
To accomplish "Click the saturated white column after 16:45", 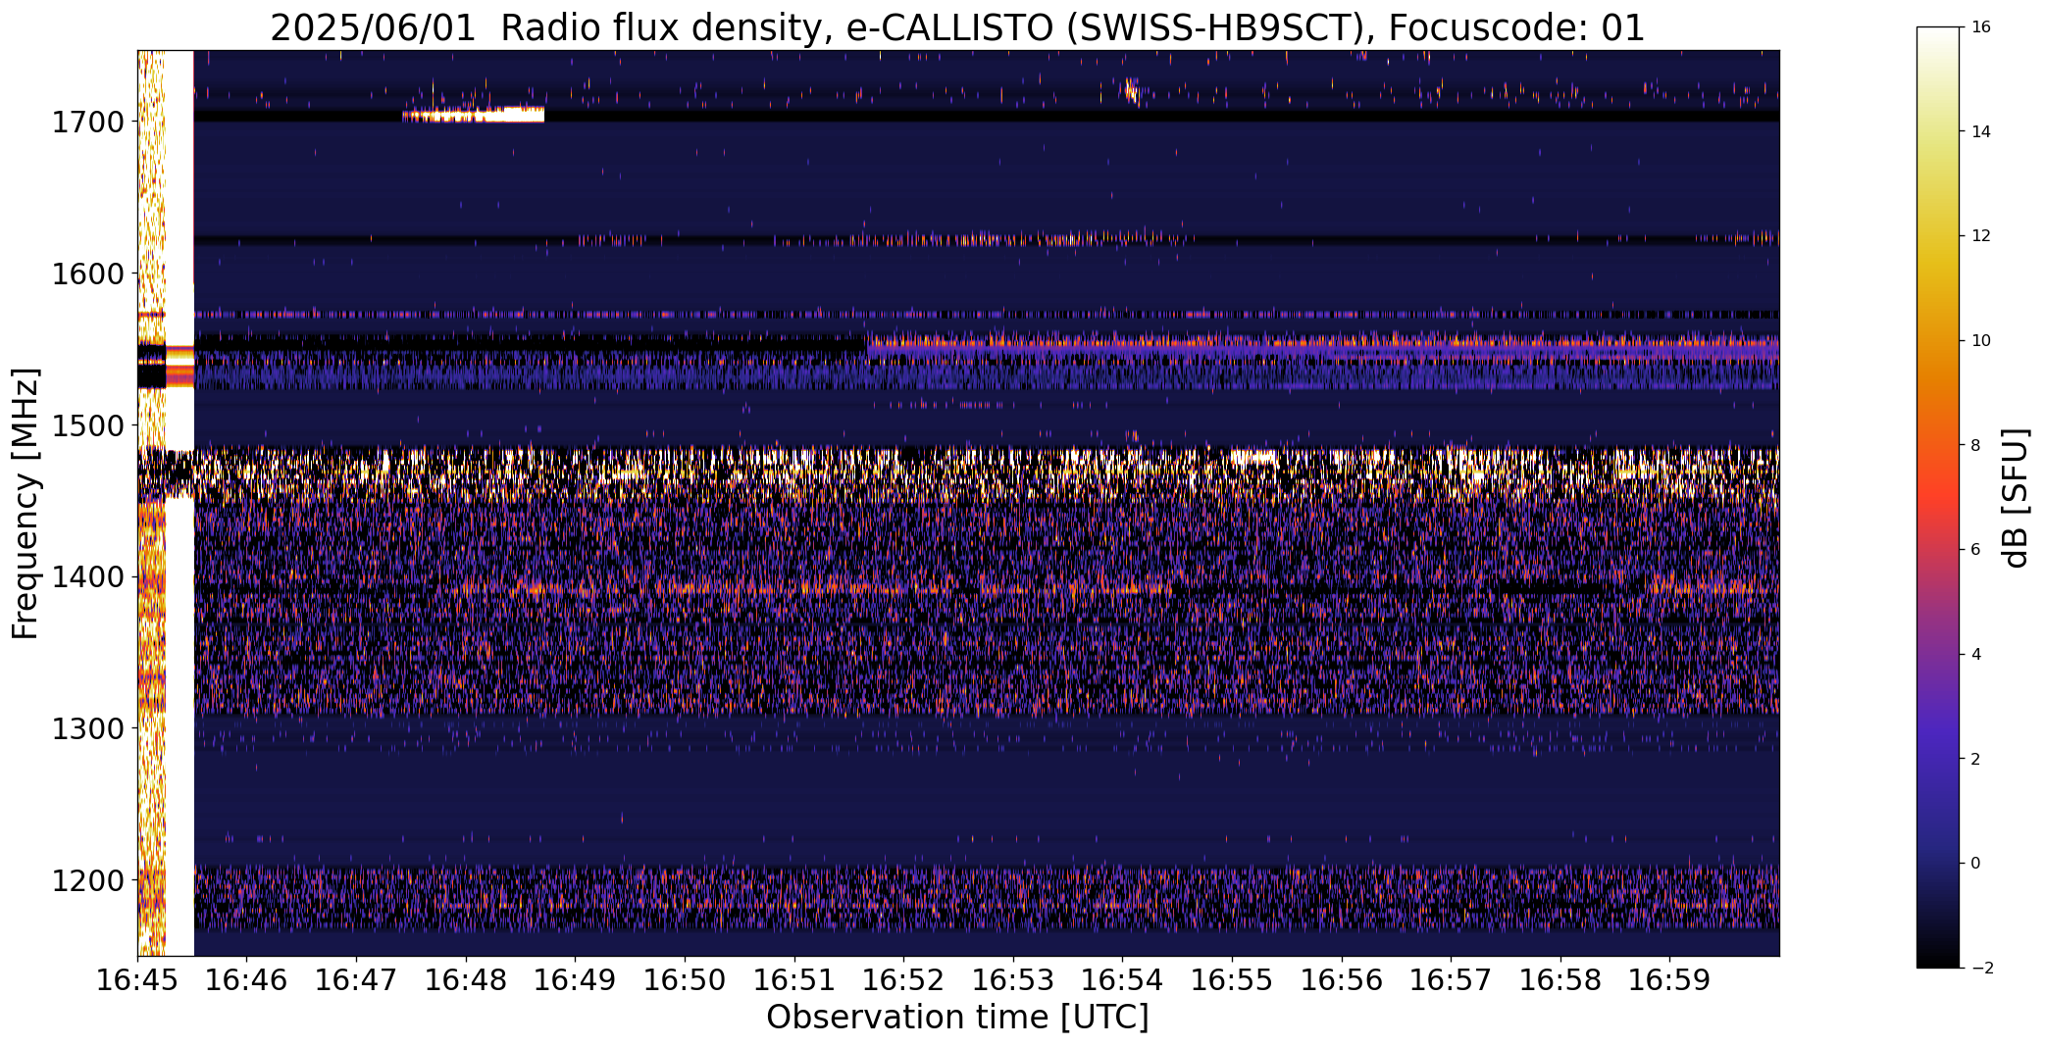I will click(179, 503).
